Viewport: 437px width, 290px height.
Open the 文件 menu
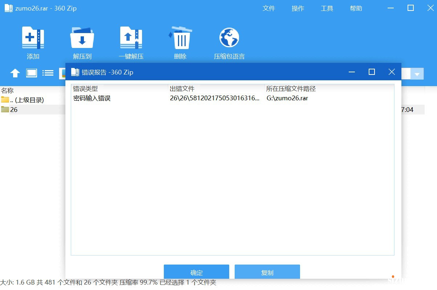[x=269, y=8]
